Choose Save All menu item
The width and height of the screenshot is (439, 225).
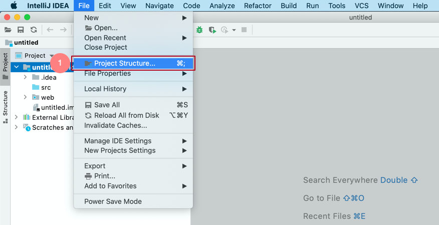133,105
